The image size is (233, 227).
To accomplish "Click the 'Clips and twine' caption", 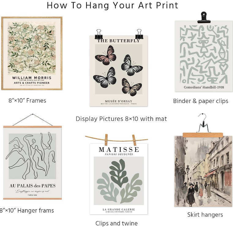I will (116, 223).
